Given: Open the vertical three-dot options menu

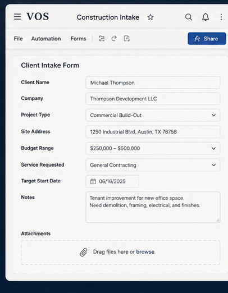Looking at the screenshot, I should (x=221, y=17).
